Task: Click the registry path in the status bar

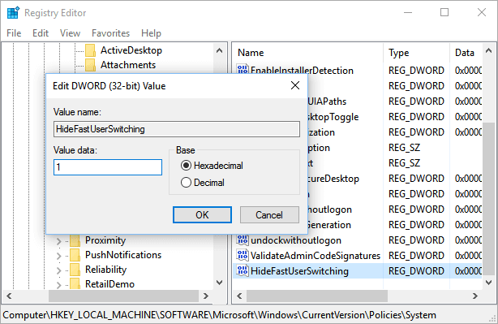Action: [220, 315]
